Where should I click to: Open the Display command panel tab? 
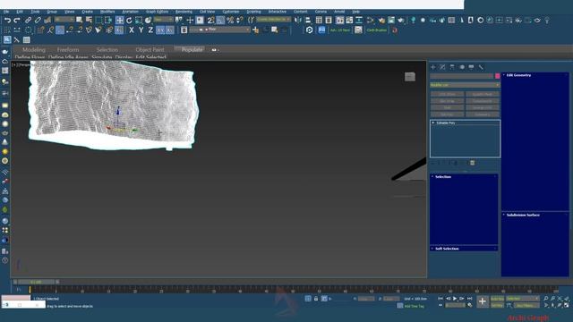tap(472, 67)
